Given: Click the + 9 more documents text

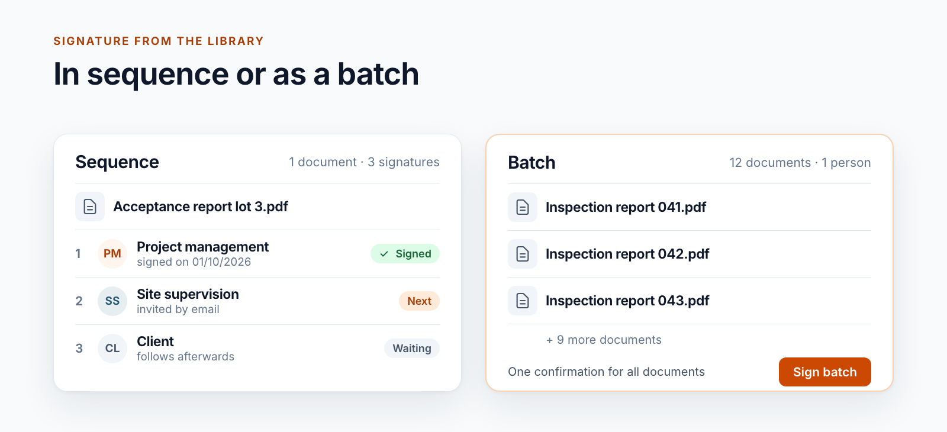Looking at the screenshot, I should coord(604,340).
